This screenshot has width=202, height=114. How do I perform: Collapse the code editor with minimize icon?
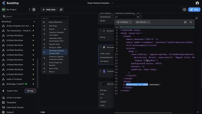click(x=191, y=22)
